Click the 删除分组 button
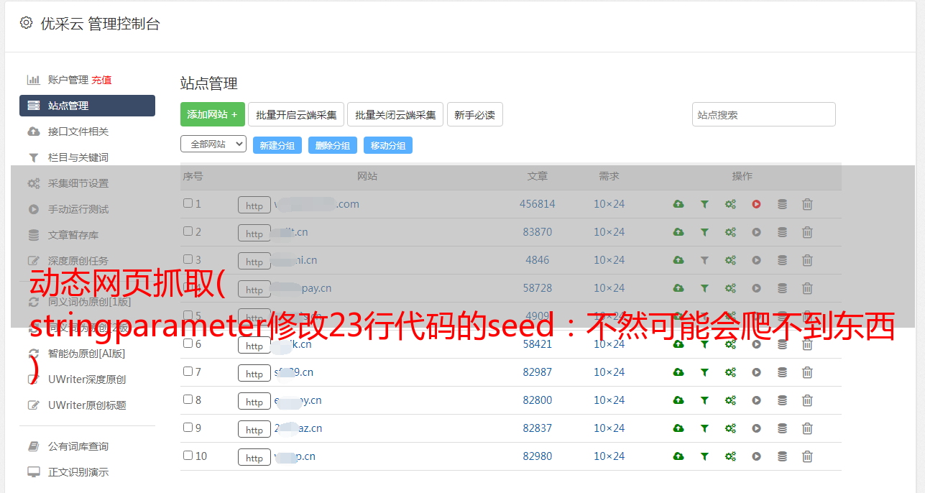925x493 pixels. (333, 145)
